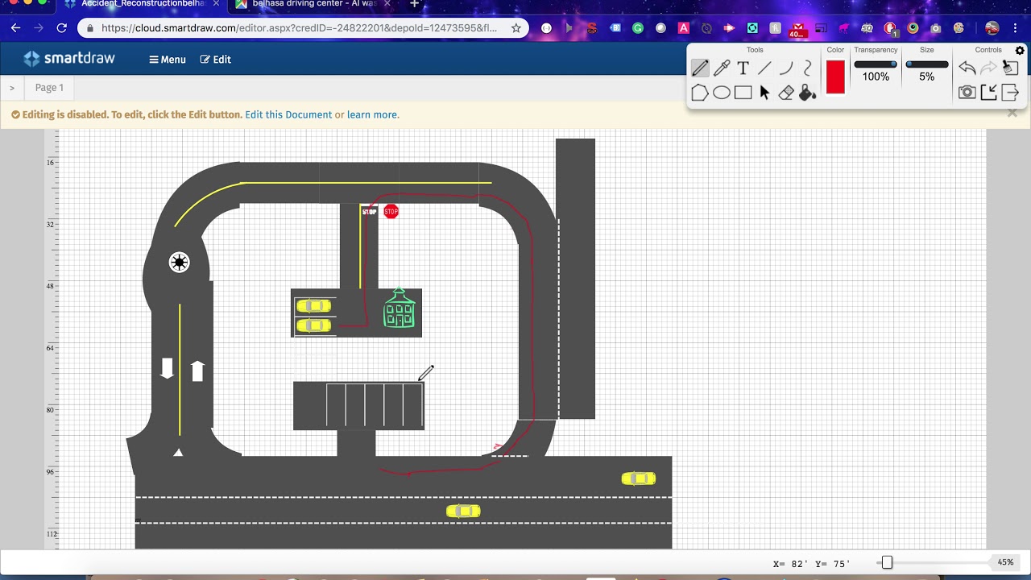Open the SmartDraw Menu
1031x580 pixels.
coord(168,60)
